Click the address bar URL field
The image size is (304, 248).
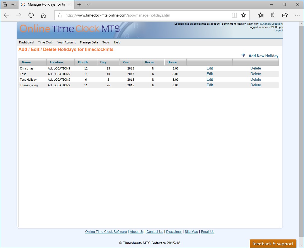(146, 15)
